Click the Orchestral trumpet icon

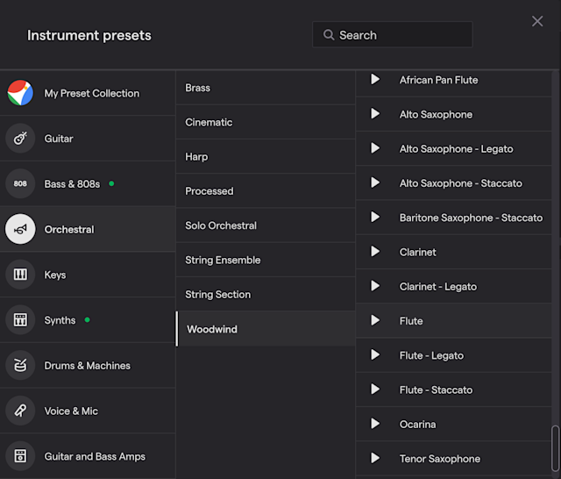(x=20, y=229)
